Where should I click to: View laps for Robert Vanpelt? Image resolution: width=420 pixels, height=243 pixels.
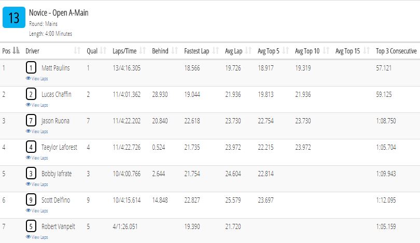(37, 237)
